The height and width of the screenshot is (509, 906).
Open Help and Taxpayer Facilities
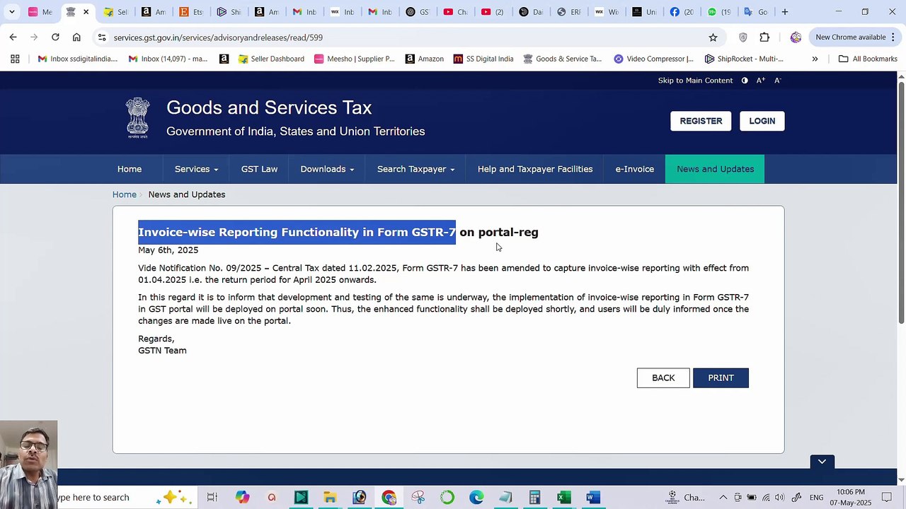pyautogui.click(x=535, y=169)
